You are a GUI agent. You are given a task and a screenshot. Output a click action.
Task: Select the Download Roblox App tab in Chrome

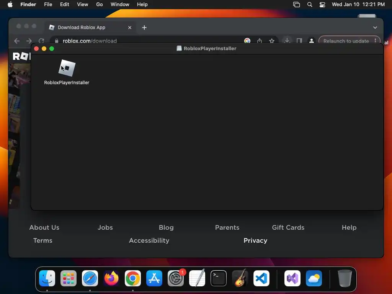[x=90, y=28]
